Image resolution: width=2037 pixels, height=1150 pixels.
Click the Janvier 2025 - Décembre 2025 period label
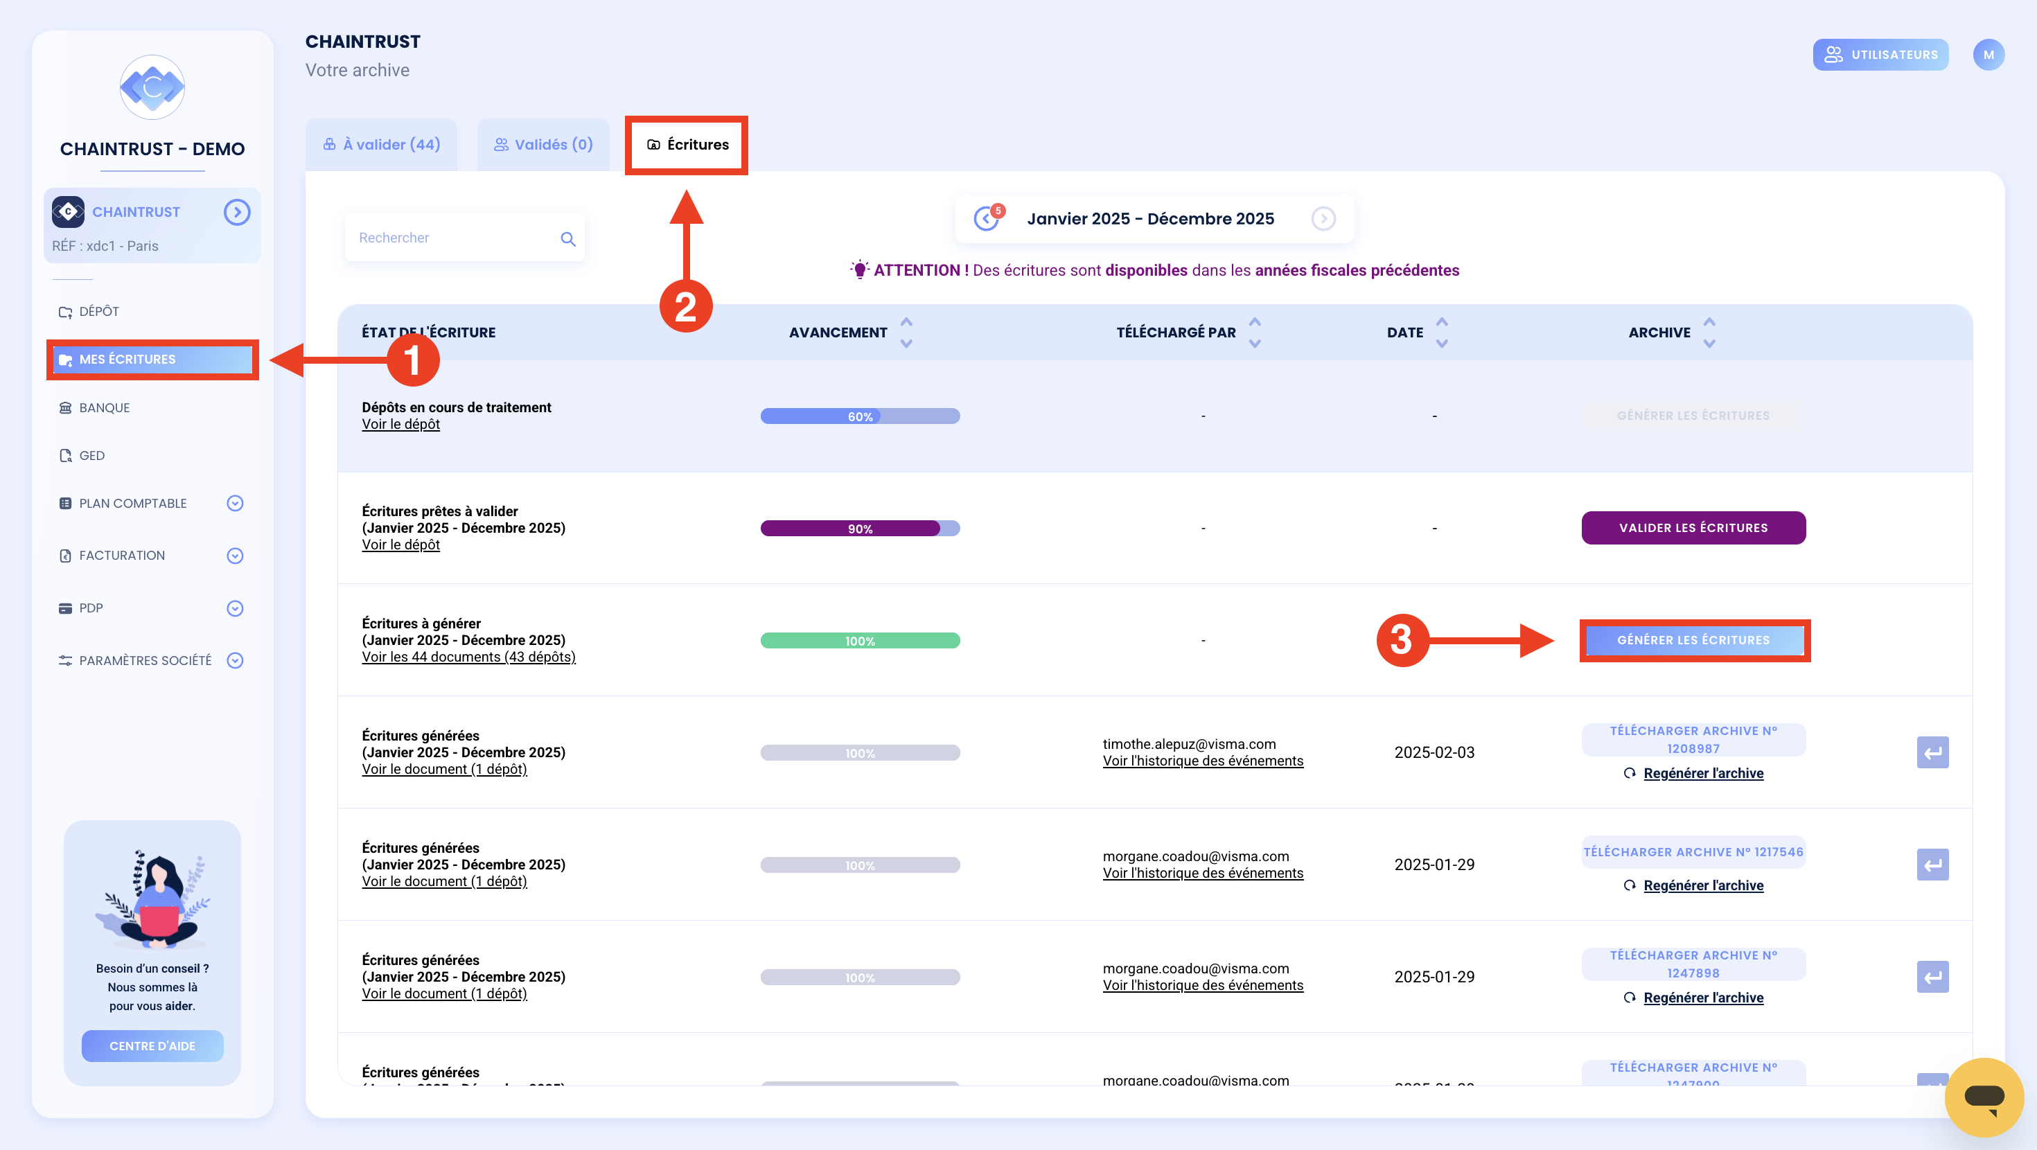point(1151,218)
